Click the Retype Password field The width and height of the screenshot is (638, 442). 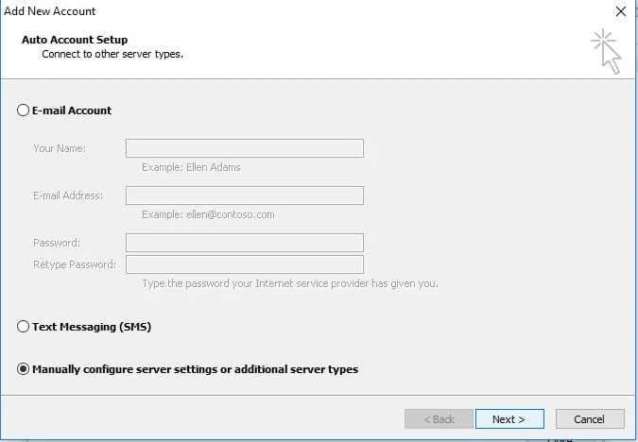tap(244, 264)
